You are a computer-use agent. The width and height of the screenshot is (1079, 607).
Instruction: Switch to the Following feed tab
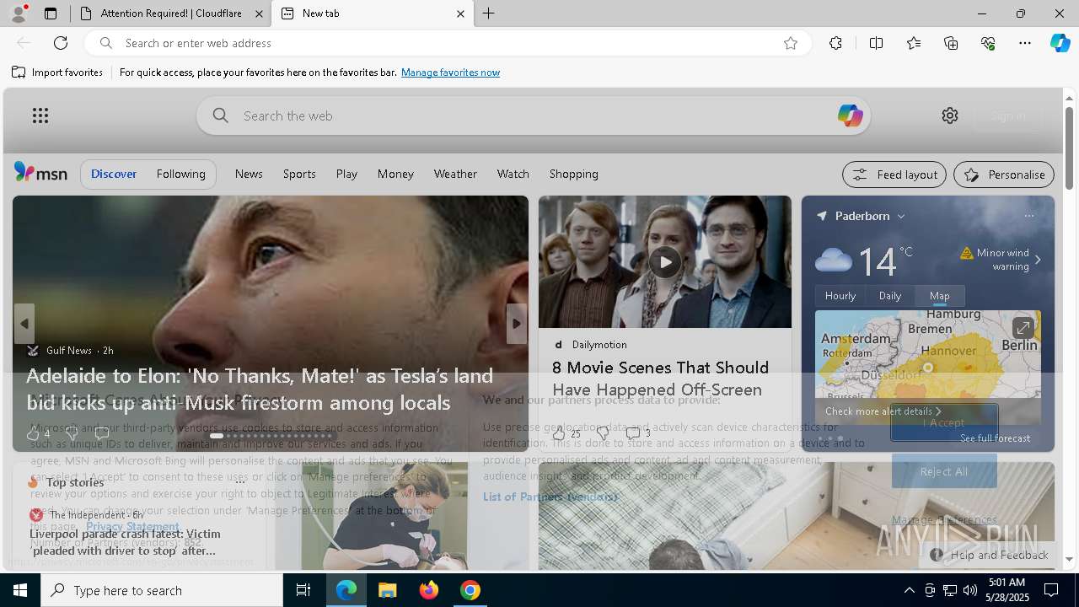pyautogui.click(x=180, y=174)
